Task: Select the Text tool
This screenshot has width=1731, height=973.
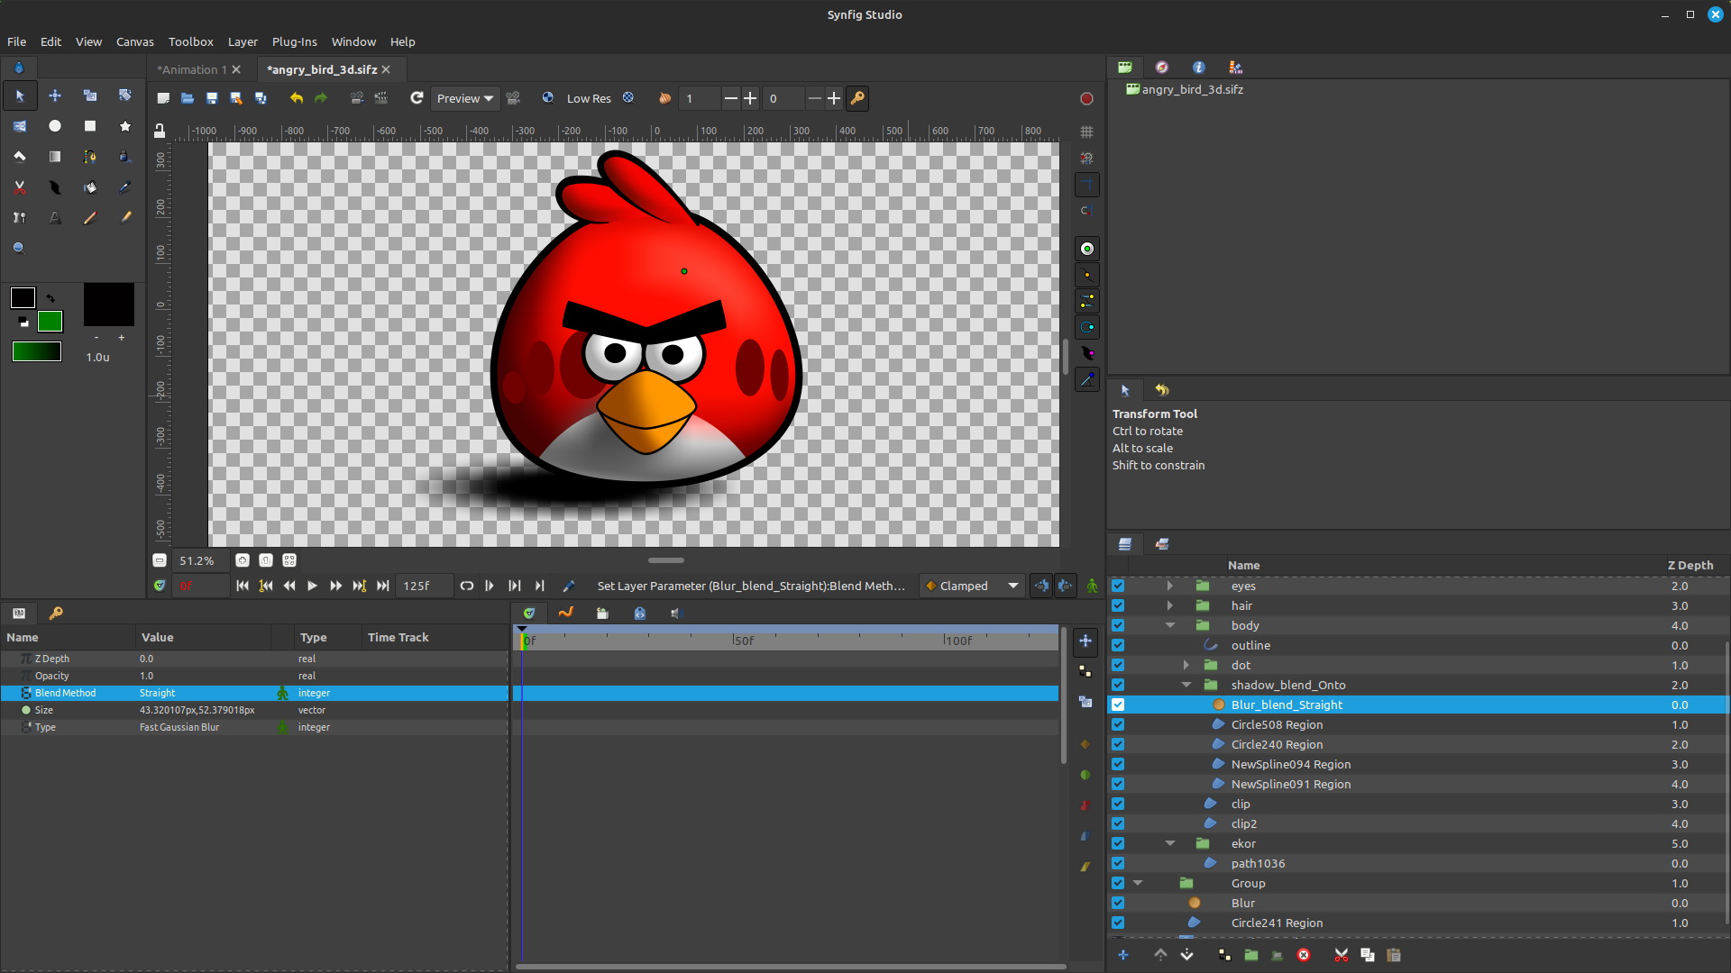Action: [x=55, y=218]
